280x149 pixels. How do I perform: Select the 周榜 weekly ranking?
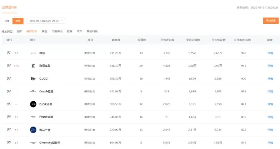[x=18, y=21]
